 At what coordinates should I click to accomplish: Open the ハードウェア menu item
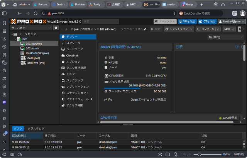78,49
